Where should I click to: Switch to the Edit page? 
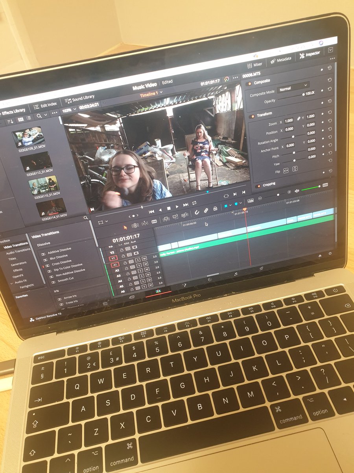coord(158,291)
